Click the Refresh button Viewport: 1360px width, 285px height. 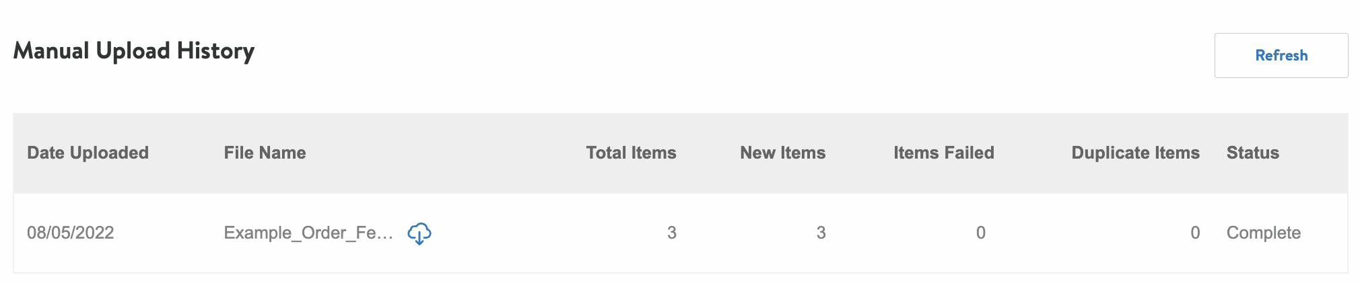[1281, 55]
